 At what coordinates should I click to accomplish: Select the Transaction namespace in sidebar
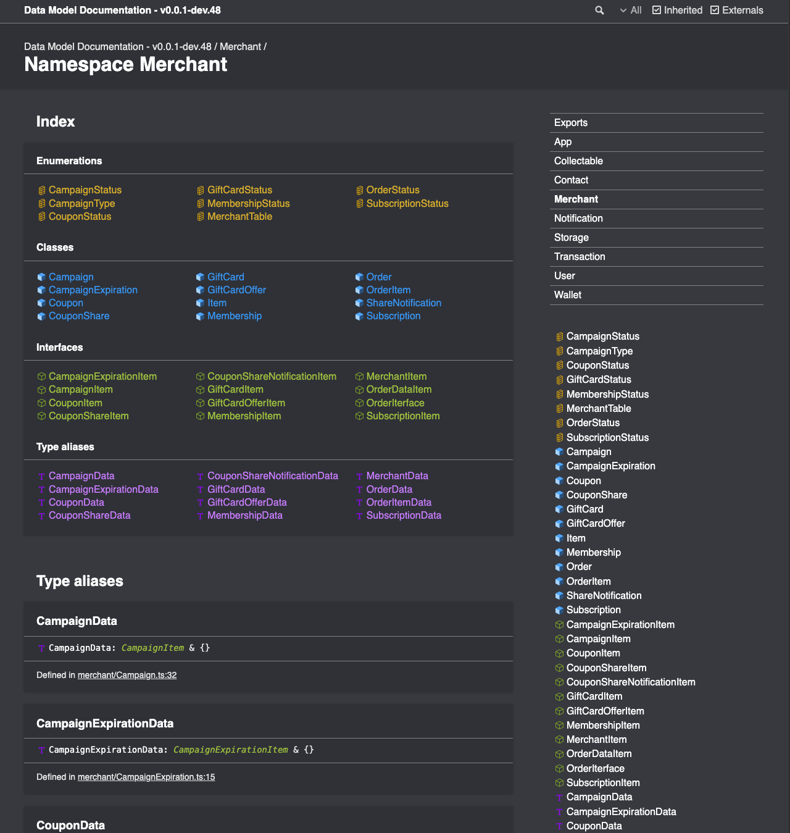pos(657,257)
